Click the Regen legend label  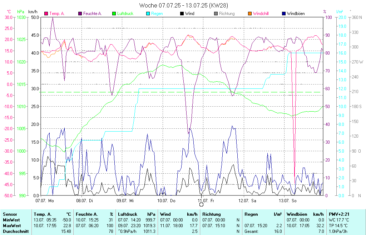coord(157,14)
